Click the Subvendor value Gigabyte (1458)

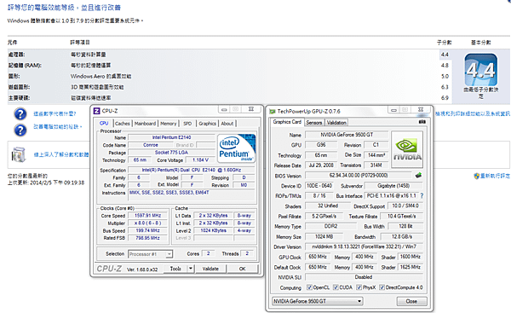tap(393, 186)
